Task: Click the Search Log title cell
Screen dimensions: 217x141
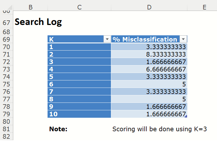Action: [x=38, y=22]
